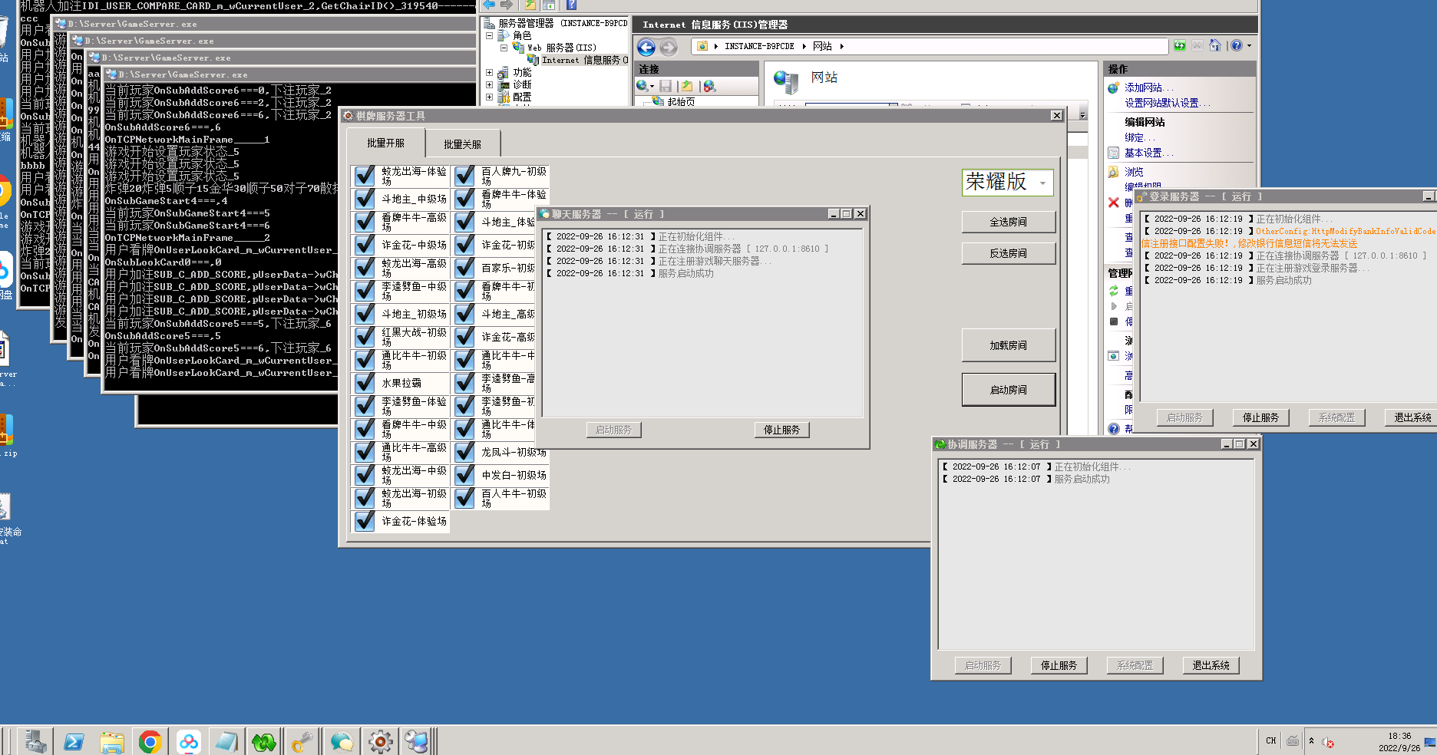Click the 启动房间 button
Viewport: 1437px width, 755px height.
tap(1008, 390)
